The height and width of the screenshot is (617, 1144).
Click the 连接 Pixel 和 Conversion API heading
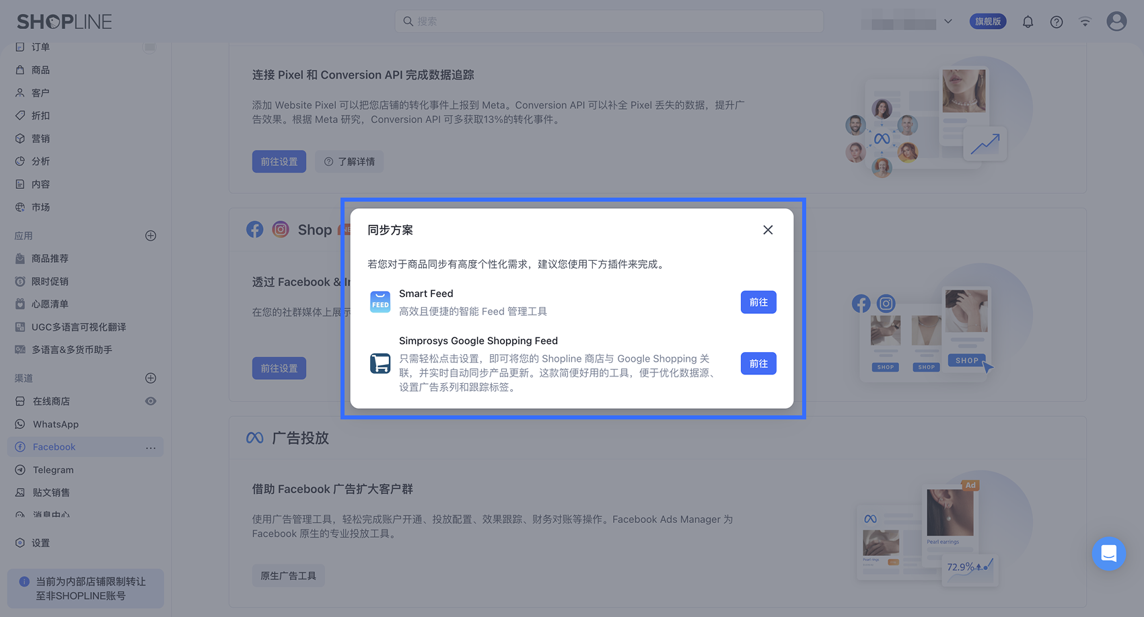tap(363, 75)
